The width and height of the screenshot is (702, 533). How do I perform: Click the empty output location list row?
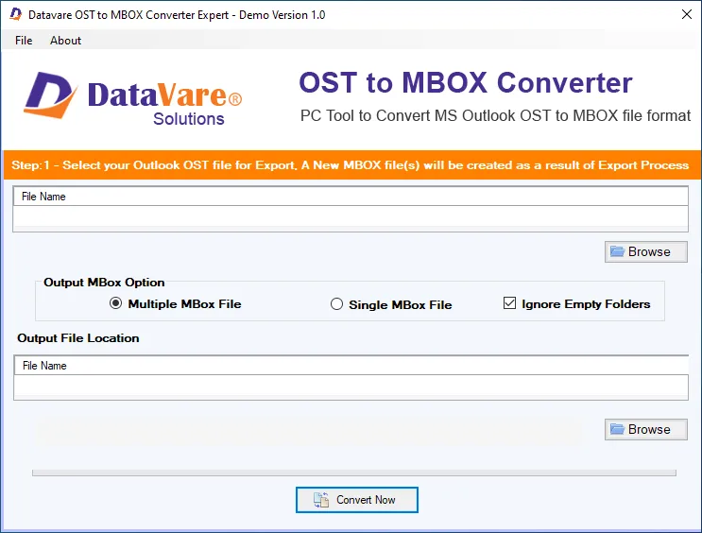coord(351,387)
